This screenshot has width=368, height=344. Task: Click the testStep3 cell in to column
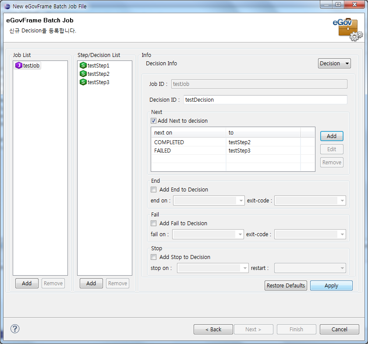239,150
